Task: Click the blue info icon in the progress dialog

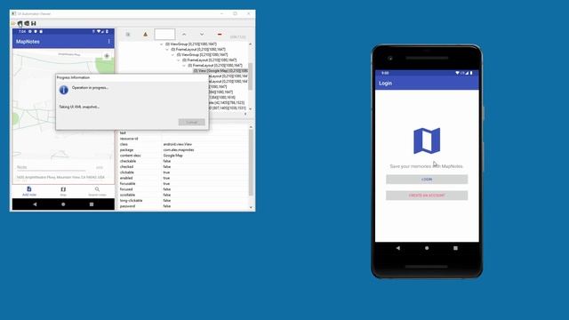Action: pos(63,90)
